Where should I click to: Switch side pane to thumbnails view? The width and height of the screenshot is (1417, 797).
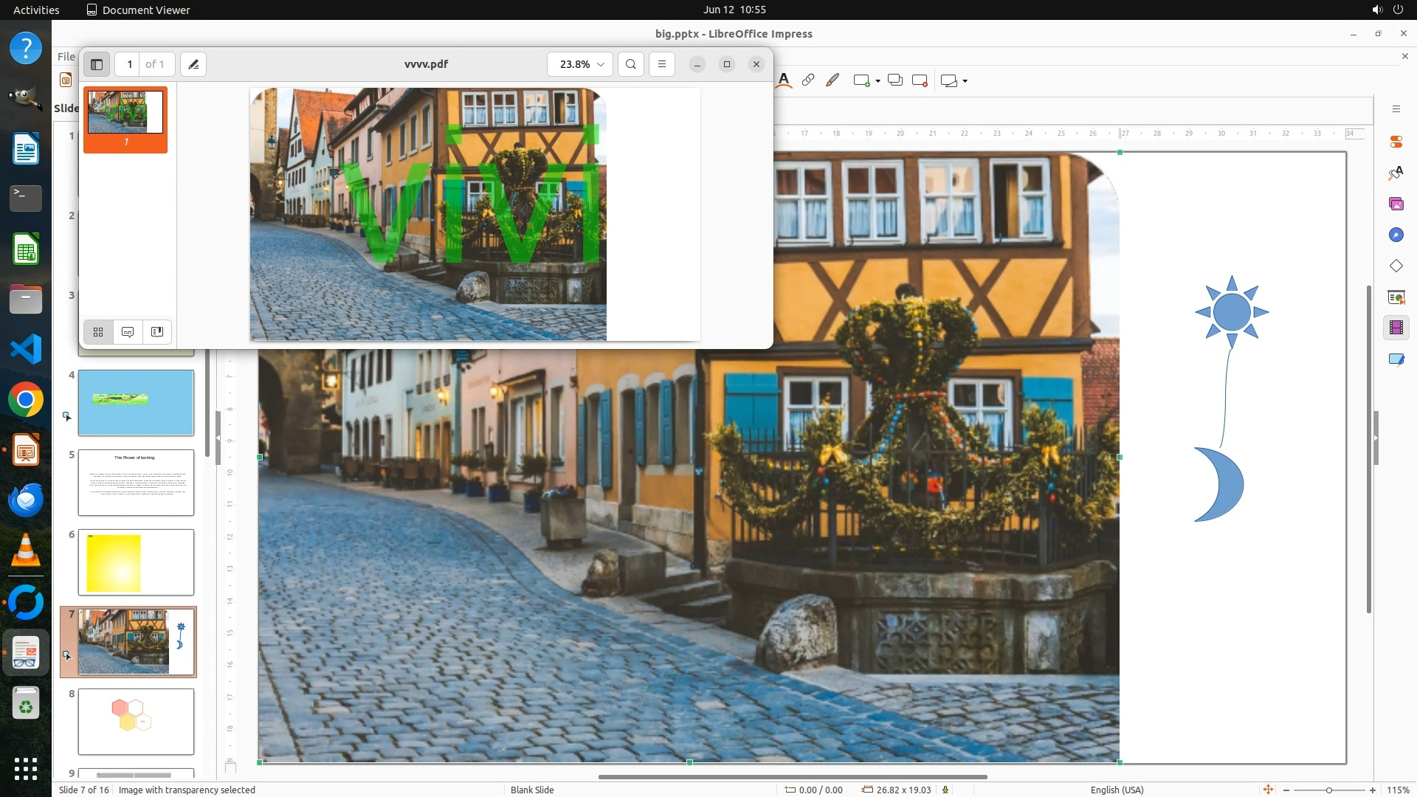pyautogui.click(x=98, y=332)
